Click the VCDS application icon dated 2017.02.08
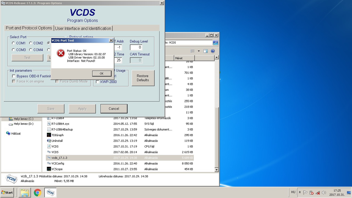The image size is (352, 198). pyautogui.click(x=49, y=152)
